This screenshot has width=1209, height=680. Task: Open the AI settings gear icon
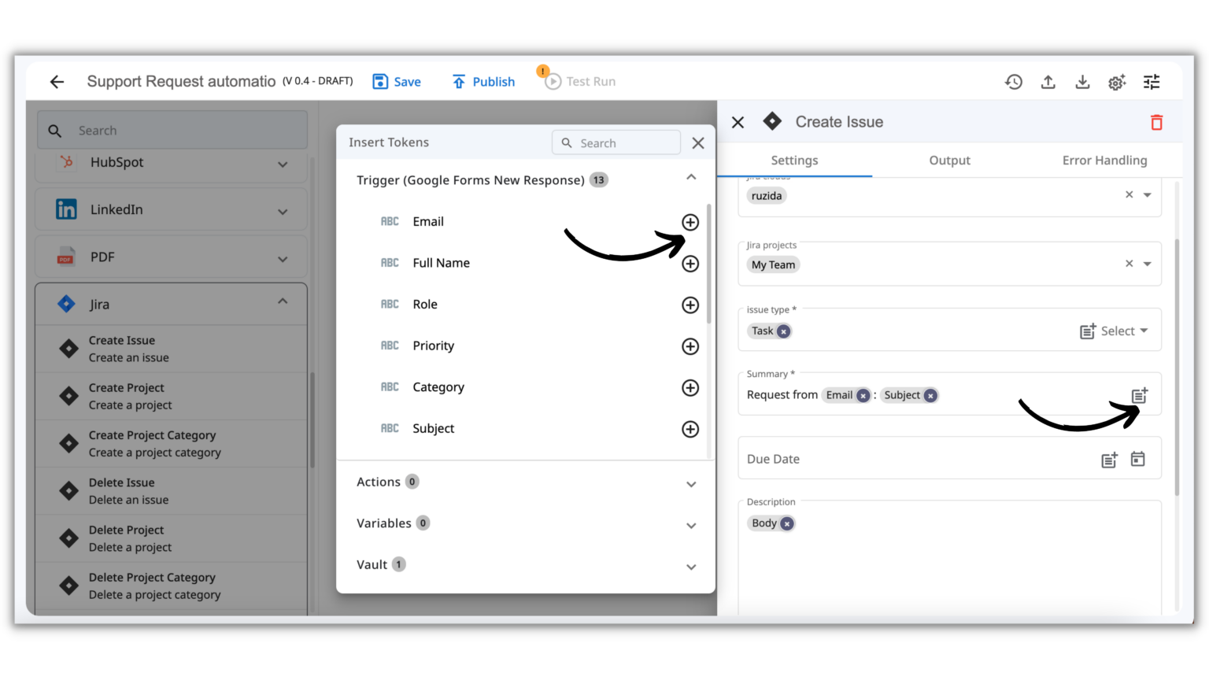coord(1117,81)
